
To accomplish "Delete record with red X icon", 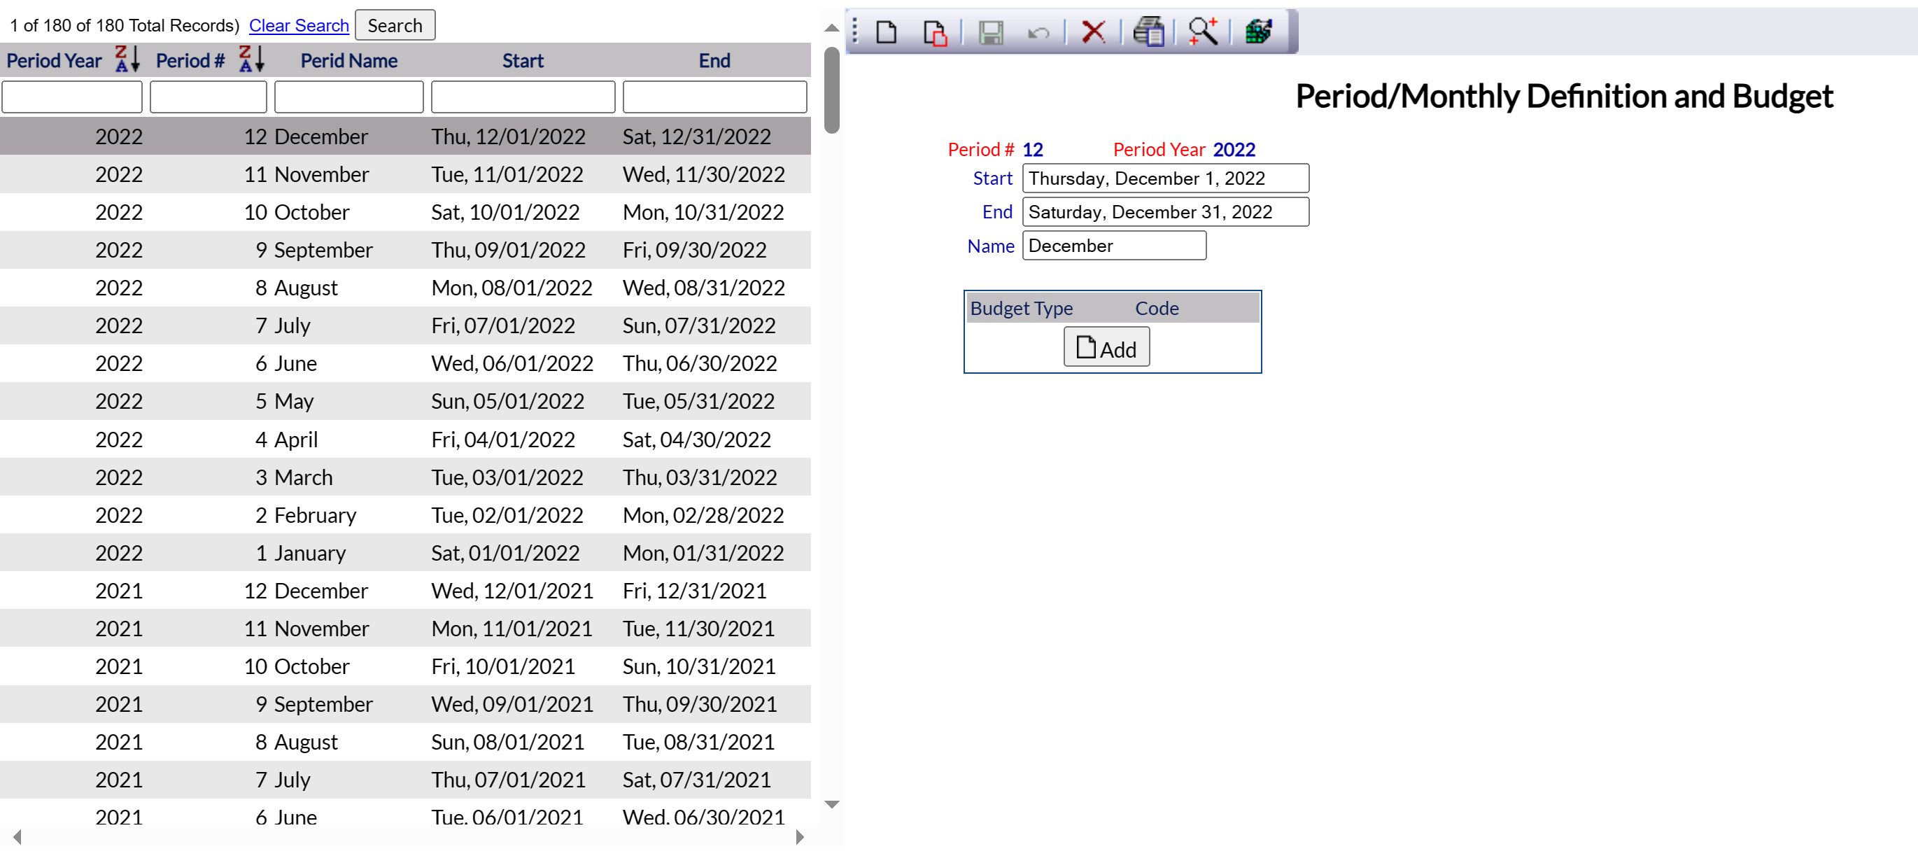I will pyautogui.click(x=1092, y=32).
